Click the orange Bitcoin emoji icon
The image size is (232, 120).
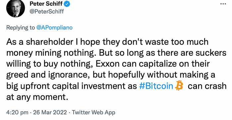(179, 86)
